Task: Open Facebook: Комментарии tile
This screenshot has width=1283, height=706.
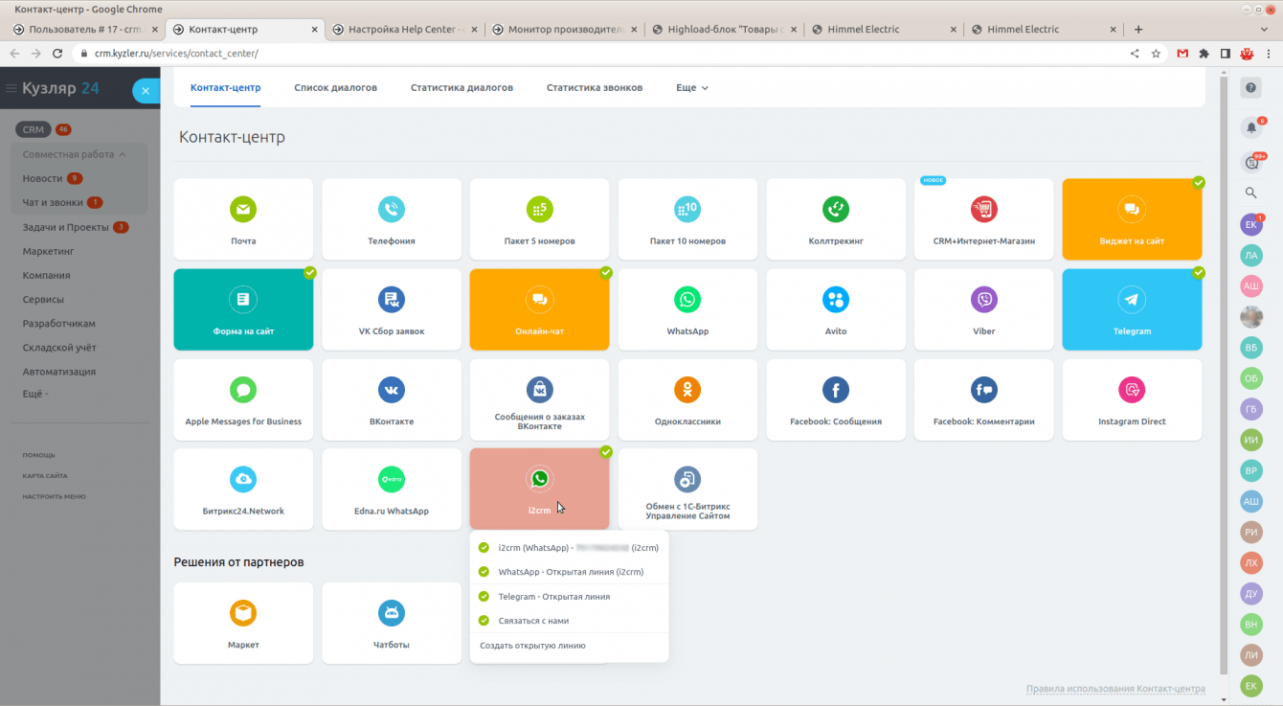Action: [x=984, y=399]
